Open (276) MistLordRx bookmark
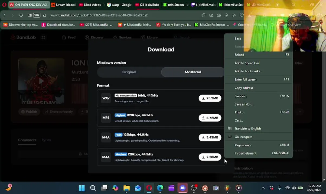The width and height of the screenshot is (326, 194). [x=96, y=25]
